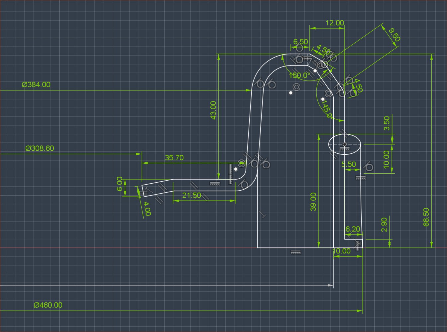Click the tangent constraint icon right of 5.50
The height and width of the screenshot is (332, 447).
pyautogui.click(x=368, y=167)
